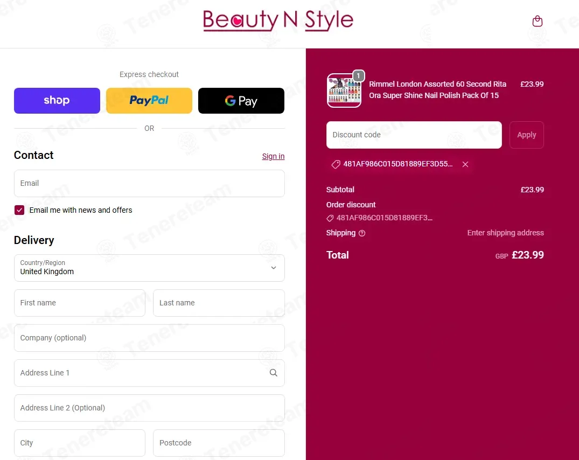Click the Total £23.99 amount

coord(528,255)
